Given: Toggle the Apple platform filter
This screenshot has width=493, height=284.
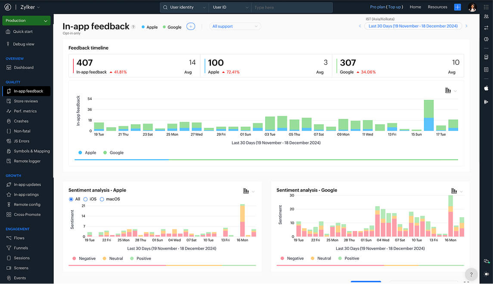Looking at the screenshot, I should (x=150, y=27).
